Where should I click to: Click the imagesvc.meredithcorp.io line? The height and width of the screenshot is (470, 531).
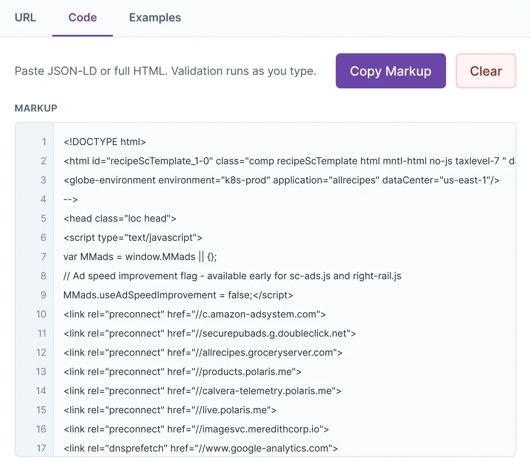(196, 429)
